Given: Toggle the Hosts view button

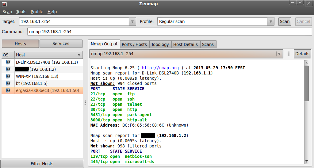Looking at the screenshot, I should coord(20,44).
